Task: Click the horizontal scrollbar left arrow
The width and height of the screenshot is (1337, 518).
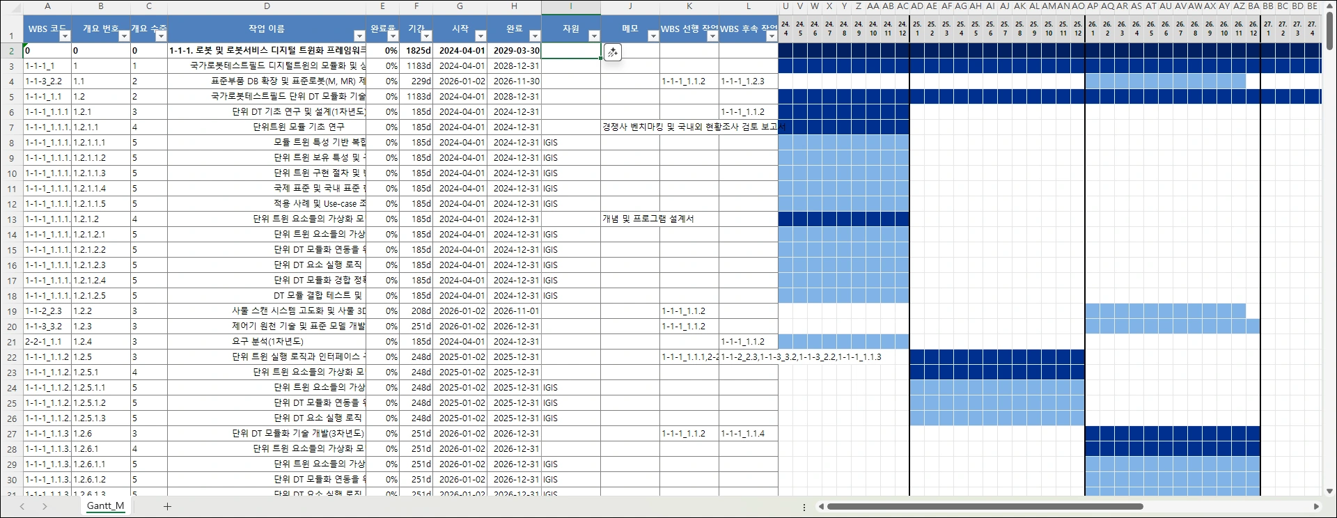Action: (822, 507)
